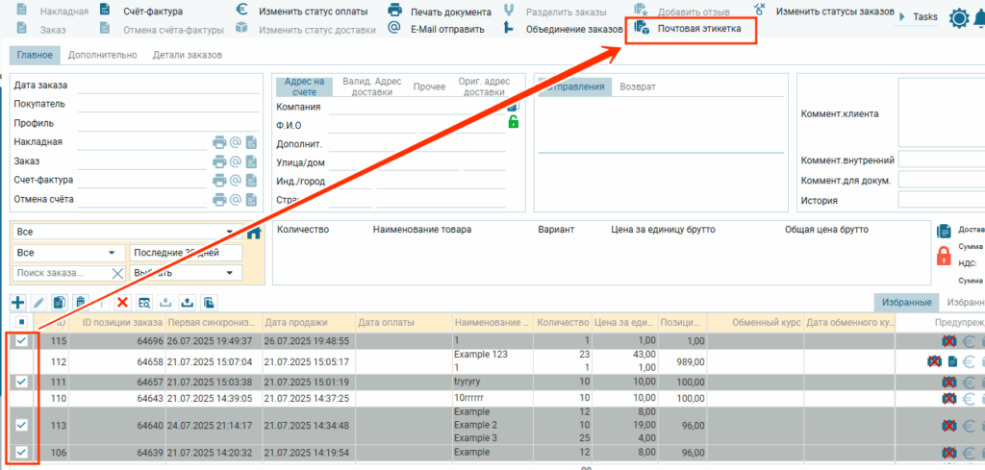Open the top wide 'Все' dropdown

click(x=125, y=233)
